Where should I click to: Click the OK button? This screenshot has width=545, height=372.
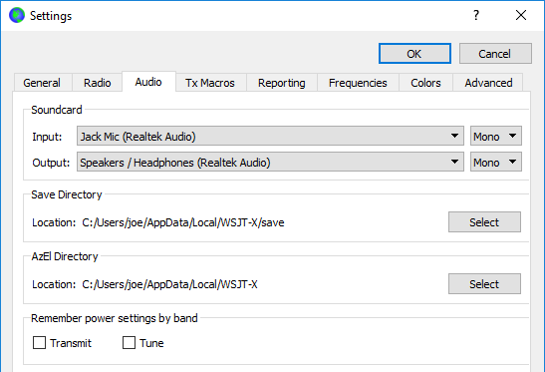point(414,54)
